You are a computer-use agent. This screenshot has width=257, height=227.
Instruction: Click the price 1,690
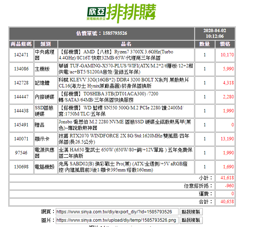[228, 167]
